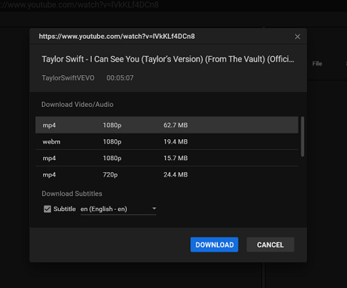
Task: Click the dialog URL title text
Action: [x=117, y=37]
